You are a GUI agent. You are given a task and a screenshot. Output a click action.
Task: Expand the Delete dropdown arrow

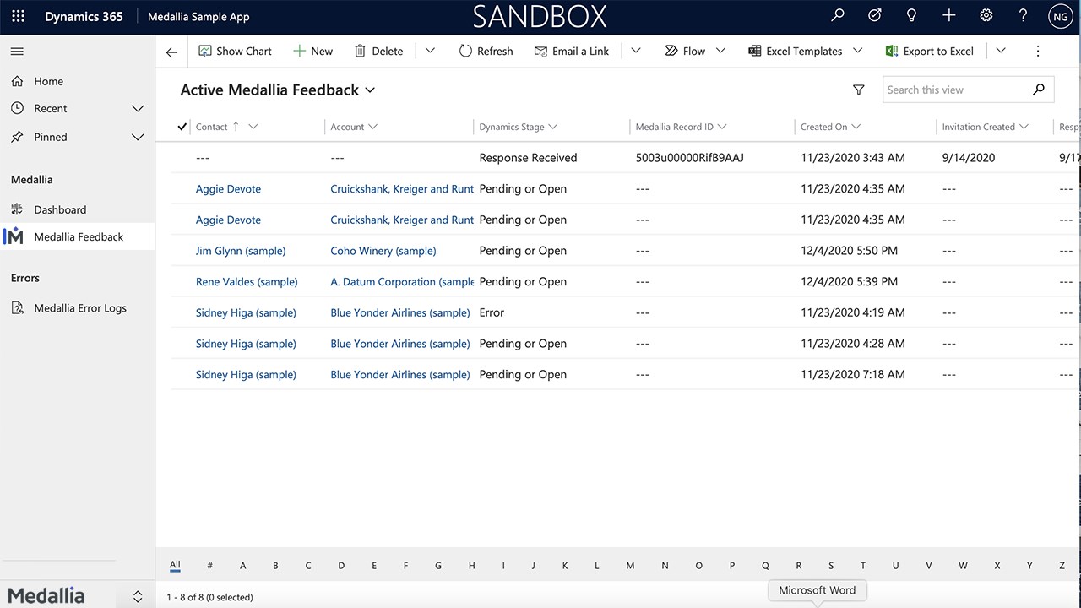(430, 51)
